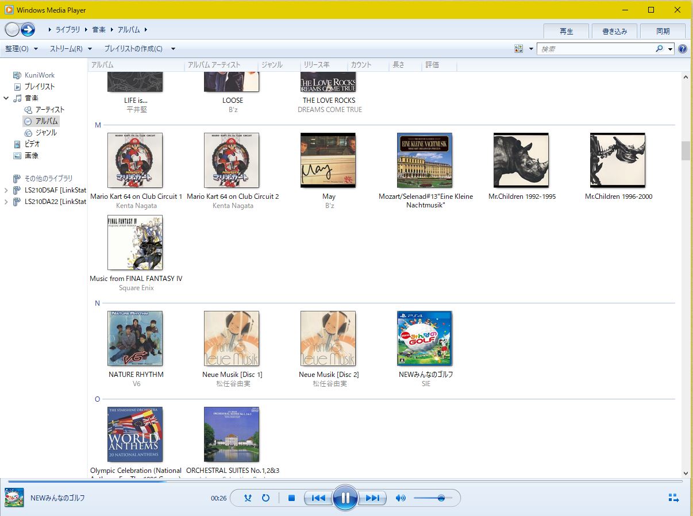Toggle shuffle mode on

tap(248, 498)
